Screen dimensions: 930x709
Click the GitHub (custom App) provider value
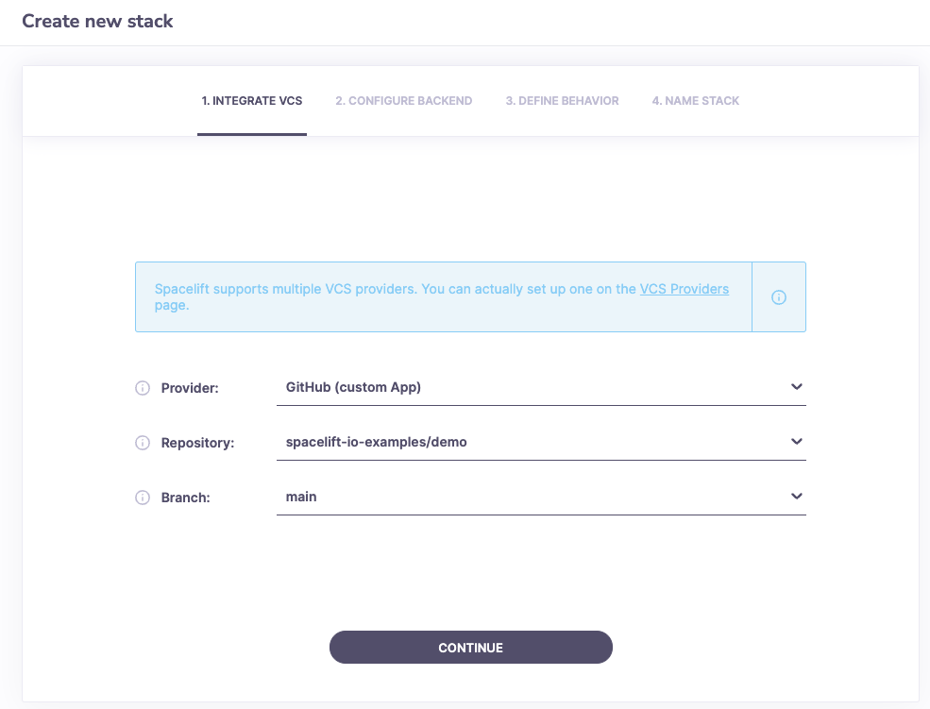pyautogui.click(x=353, y=387)
